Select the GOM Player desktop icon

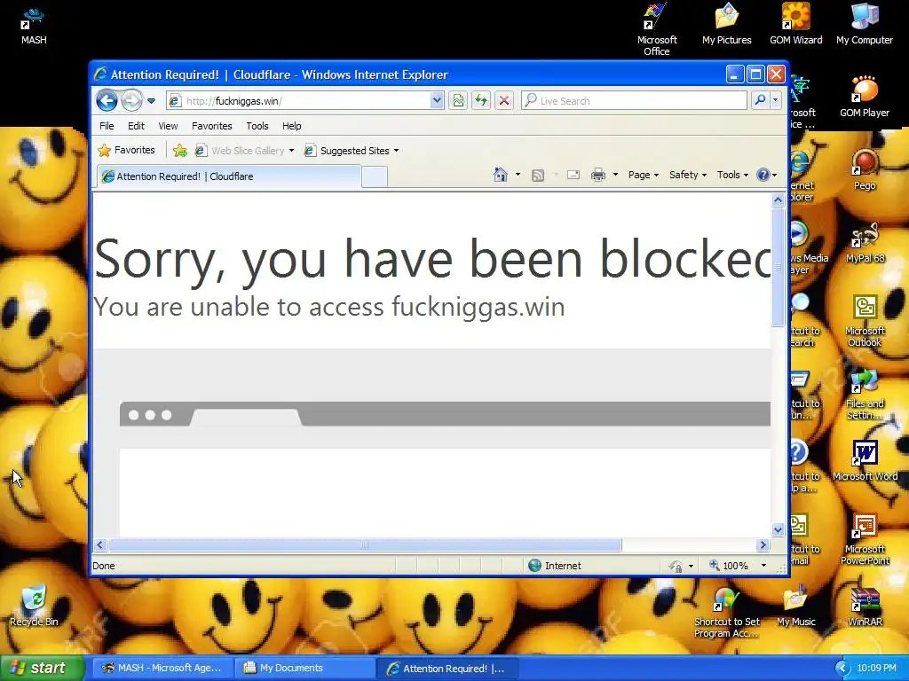click(865, 98)
